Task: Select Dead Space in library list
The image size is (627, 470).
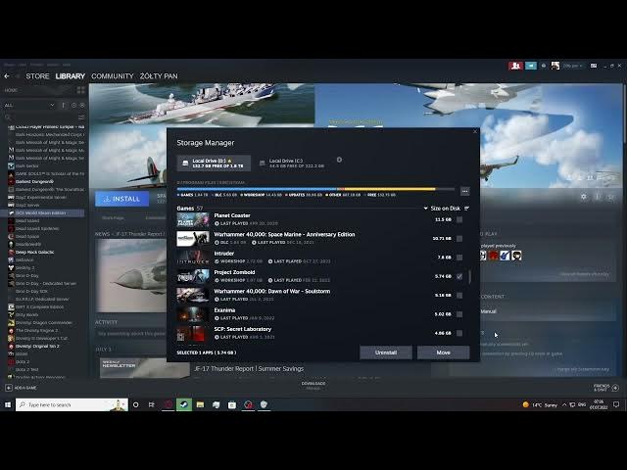Action: (27, 237)
